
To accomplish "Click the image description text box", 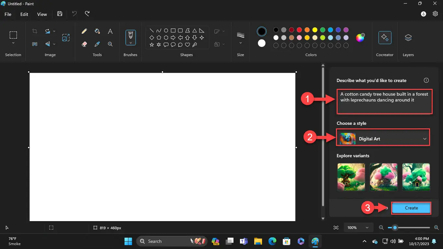I will pyautogui.click(x=385, y=101).
